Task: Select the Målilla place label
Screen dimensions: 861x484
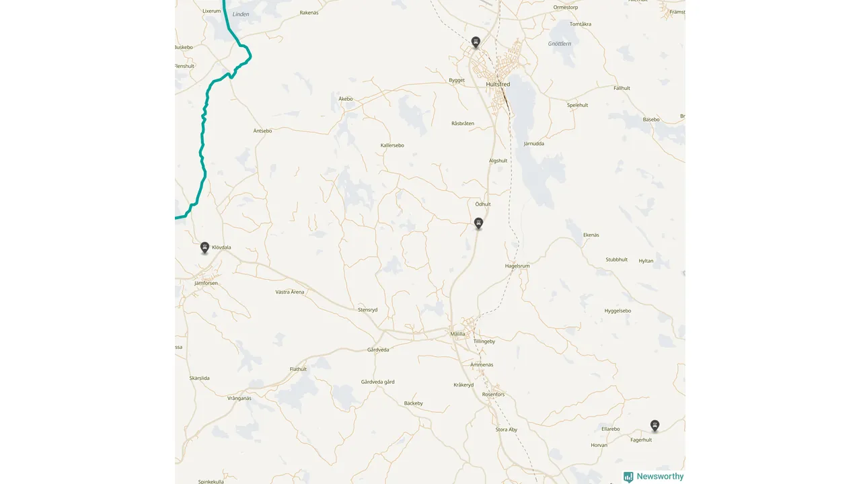Action: click(457, 334)
